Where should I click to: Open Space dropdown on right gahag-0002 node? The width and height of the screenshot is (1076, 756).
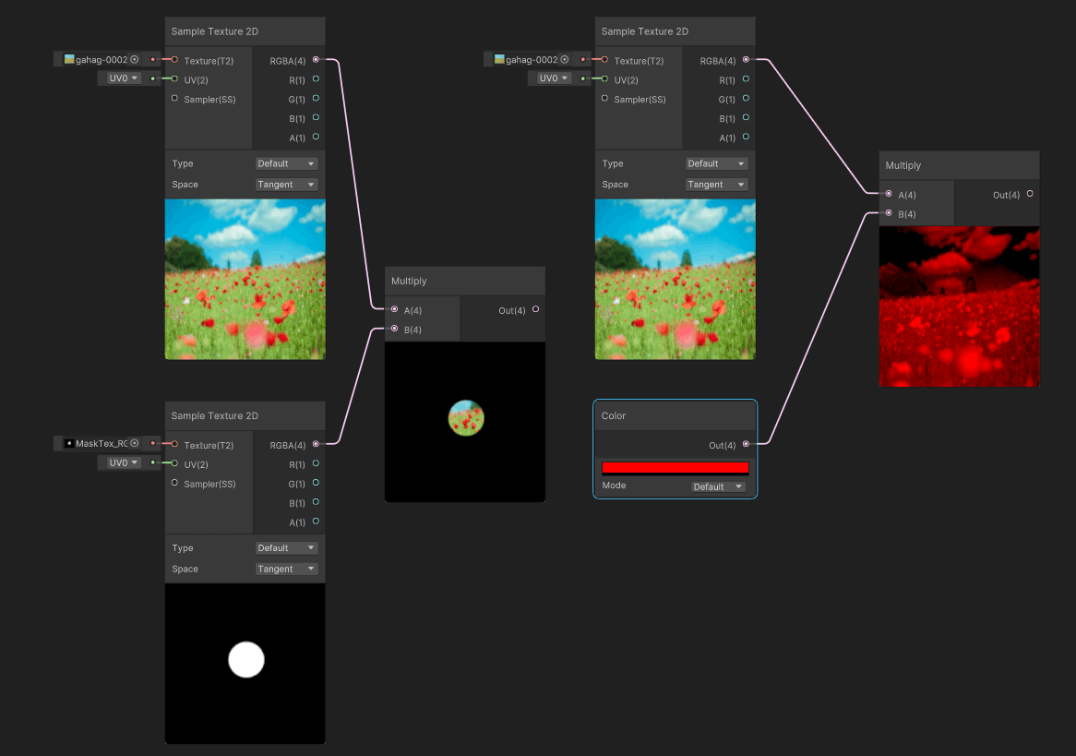[716, 184]
